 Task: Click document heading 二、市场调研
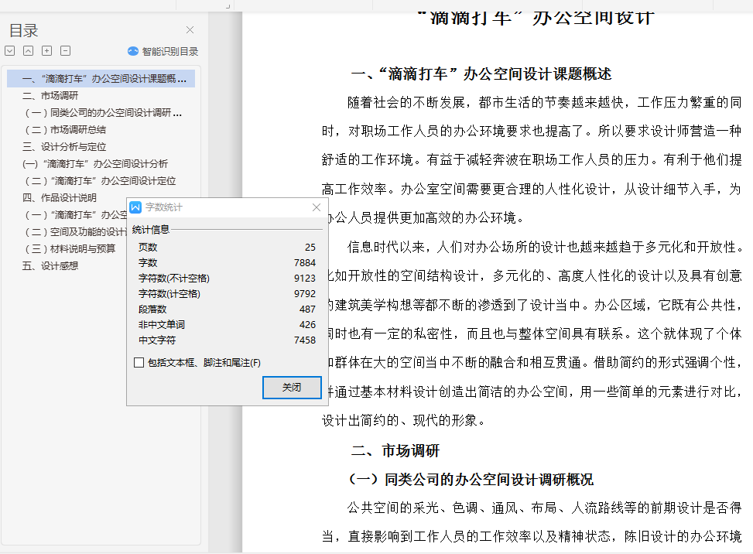(395, 450)
